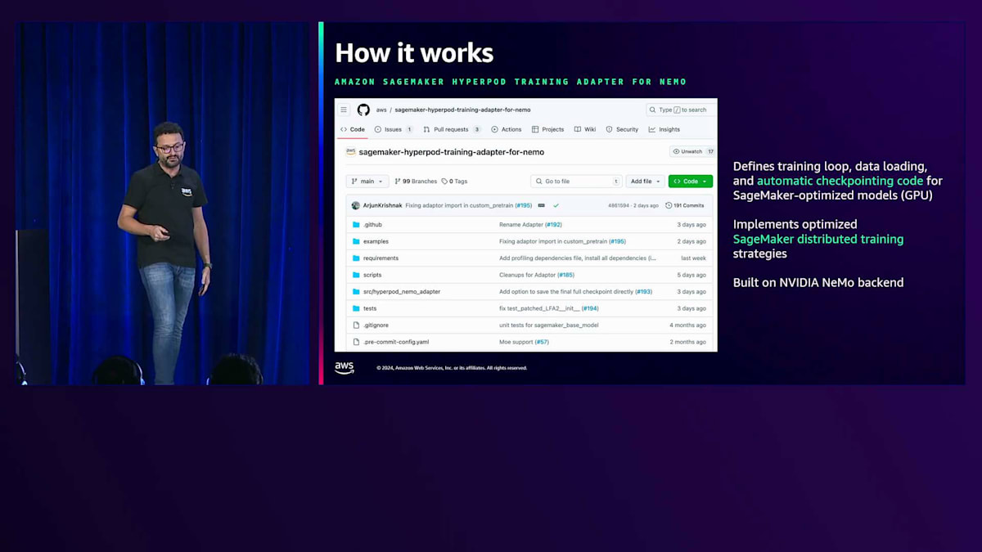Click the #185 pull request link
Viewport: 982px width, 552px height.
(x=566, y=275)
